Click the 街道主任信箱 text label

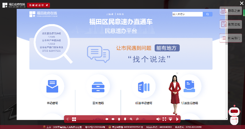pyautogui.click(x=190, y=103)
